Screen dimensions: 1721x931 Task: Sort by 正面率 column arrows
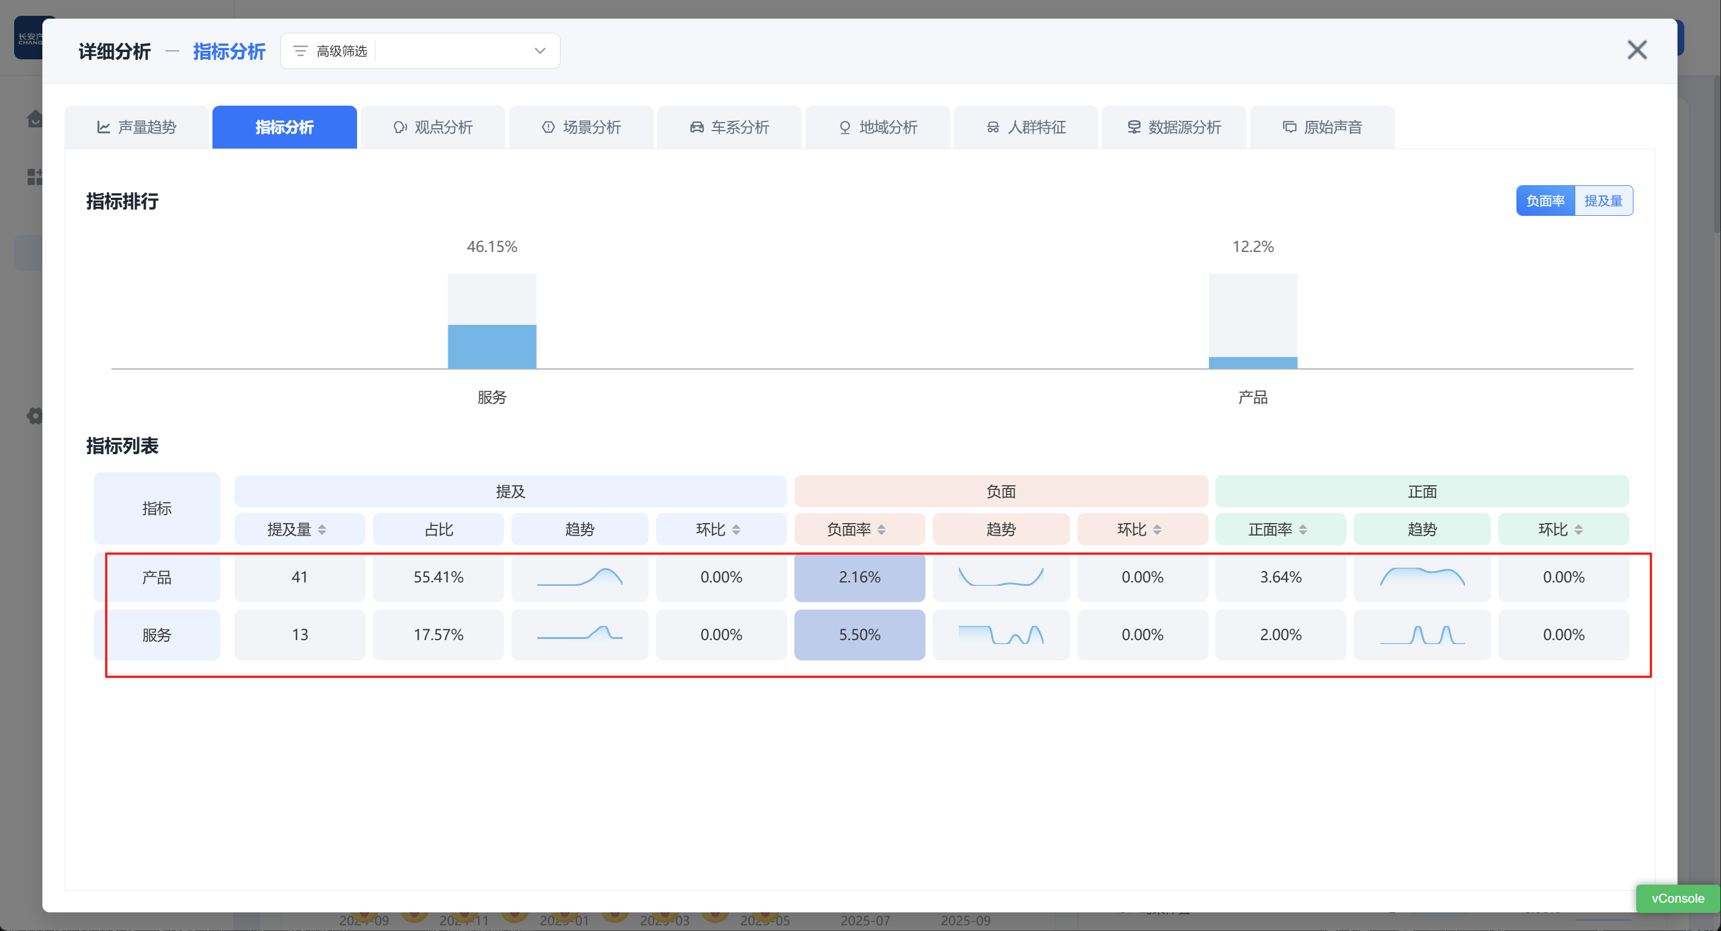point(1302,529)
